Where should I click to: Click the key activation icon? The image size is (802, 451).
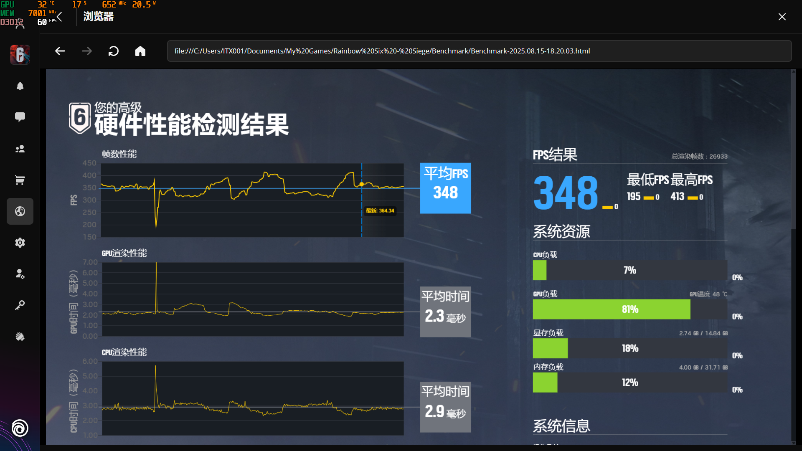coord(20,305)
